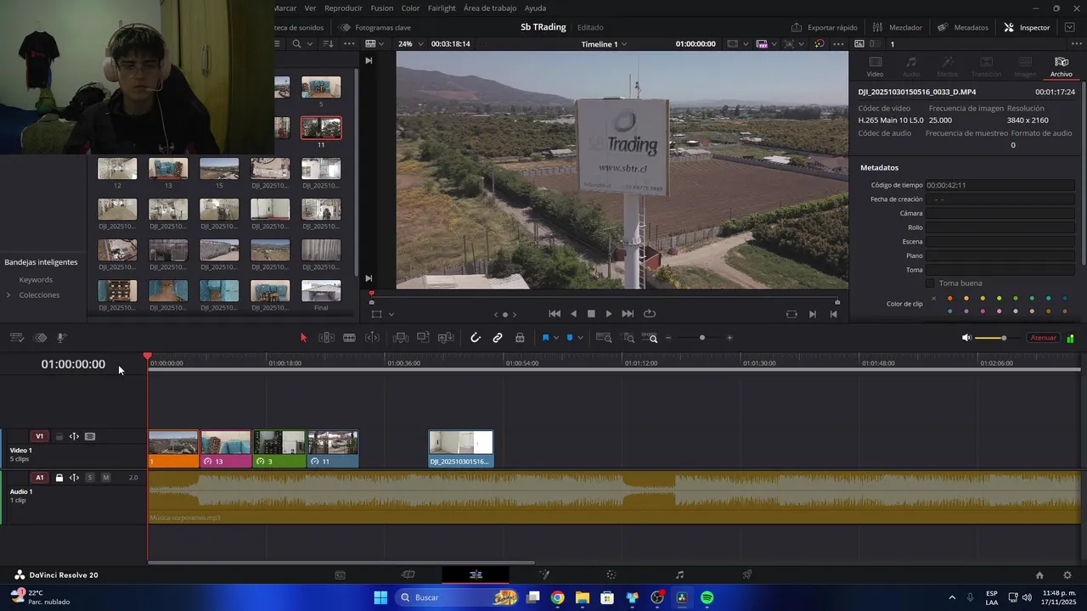This screenshot has width=1087, height=611.
Task: Disable Video 1 track filmstrip icon
Action: click(x=90, y=436)
